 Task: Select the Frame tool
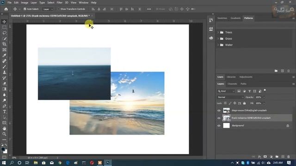tap(4, 50)
